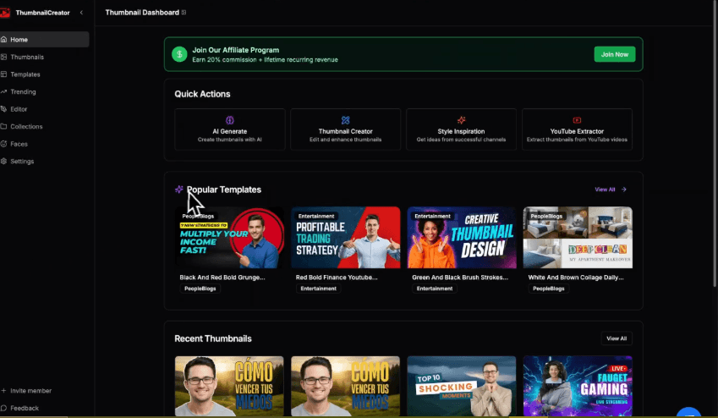The image size is (718, 418).
Task: Collapse the sidebar with the chevron
Action: (x=81, y=13)
